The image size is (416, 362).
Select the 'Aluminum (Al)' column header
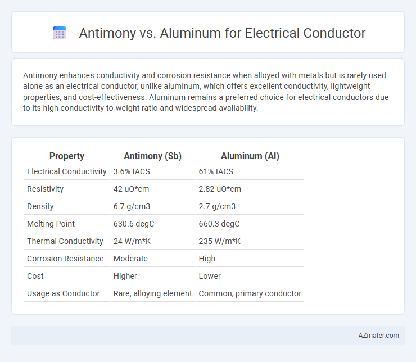(250, 156)
